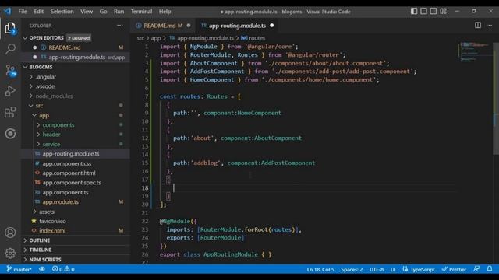Expand the NPM Scripts section
This screenshot has height=280, width=499.
75,259
